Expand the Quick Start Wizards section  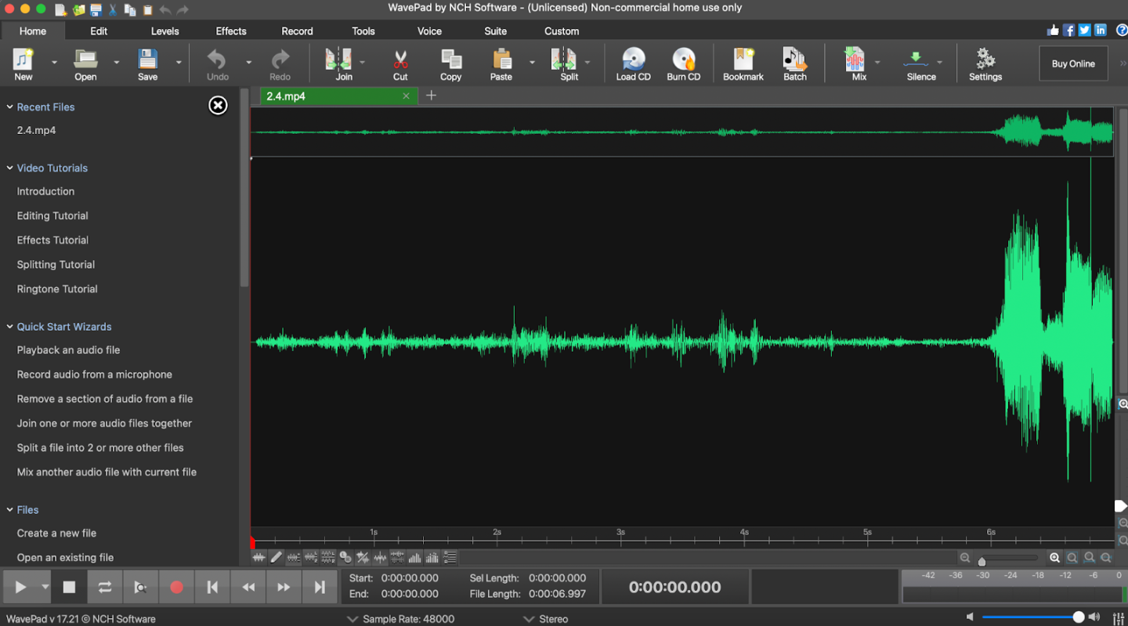click(63, 326)
